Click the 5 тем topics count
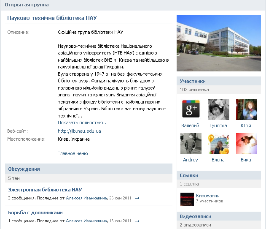 coord(14,178)
